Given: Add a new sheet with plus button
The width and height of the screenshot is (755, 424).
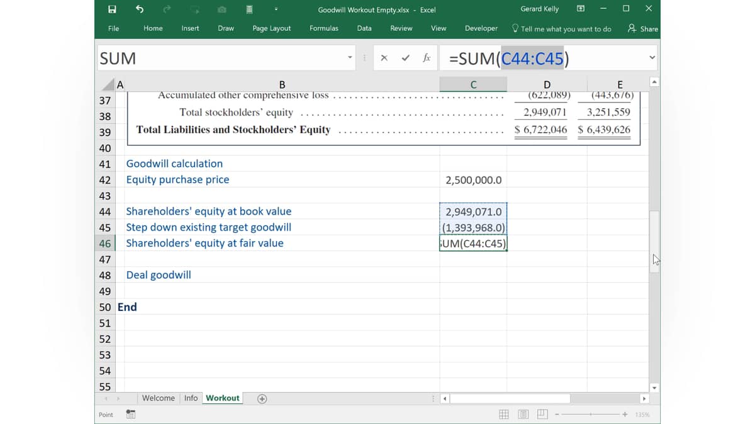Looking at the screenshot, I should pyautogui.click(x=262, y=398).
